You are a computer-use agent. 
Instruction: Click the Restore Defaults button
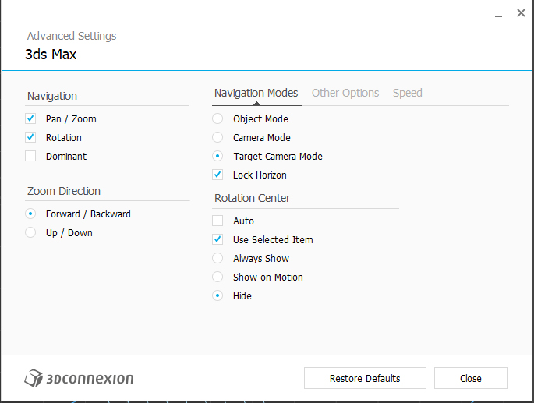[365, 378]
